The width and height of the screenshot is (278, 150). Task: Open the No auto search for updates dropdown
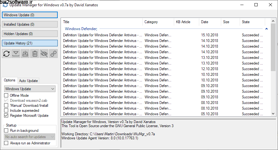(30, 137)
